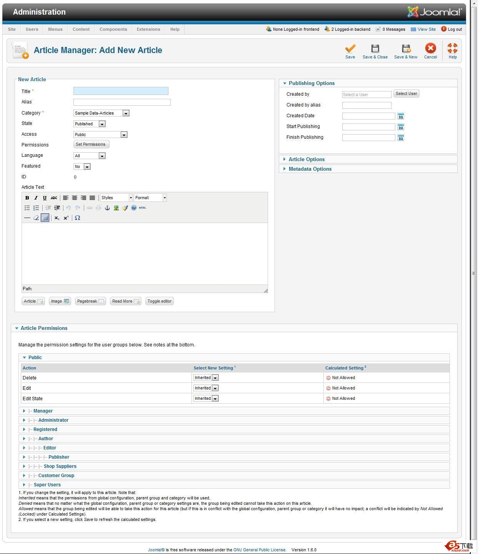The height and width of the screenshot is (554, 478).
Task: Apply superscript formatting in the editor
Action: [66, 218]
